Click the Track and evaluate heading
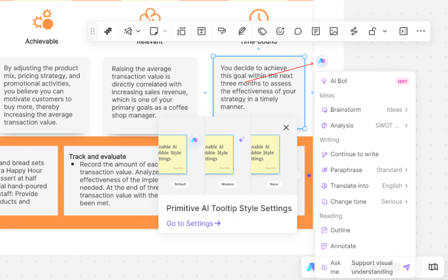Viewport: 448px width, 280px height. pos(97,157)
